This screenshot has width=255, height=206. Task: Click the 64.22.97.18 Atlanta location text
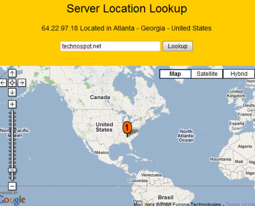click(126, 28)
